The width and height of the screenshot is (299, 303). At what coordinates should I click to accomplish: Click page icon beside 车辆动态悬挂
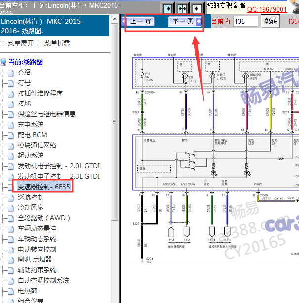click(x=11, y=229)
